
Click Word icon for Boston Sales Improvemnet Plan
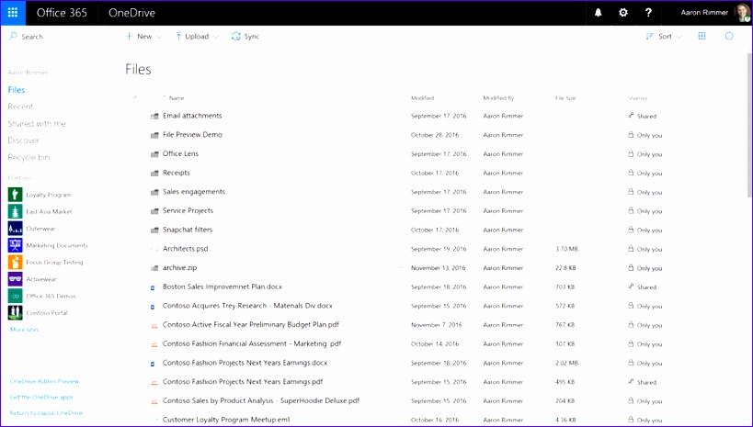click(x=153, y=287)
